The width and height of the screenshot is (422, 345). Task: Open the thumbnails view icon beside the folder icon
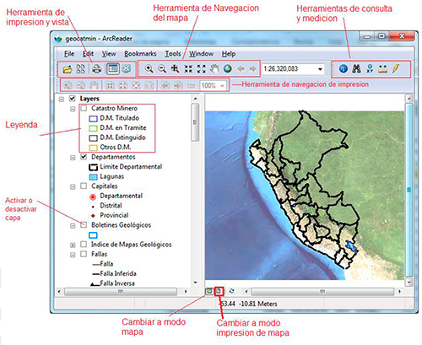[80, 69]
